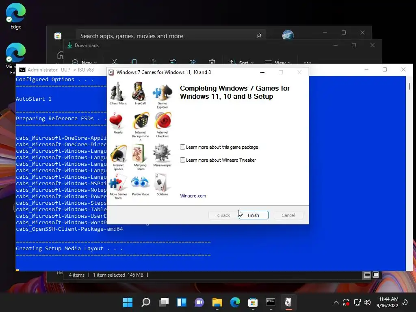Viewport: 416px width, 312px height.
Task: Click the Hearts game icon
Action: click(x=116, y=121)
